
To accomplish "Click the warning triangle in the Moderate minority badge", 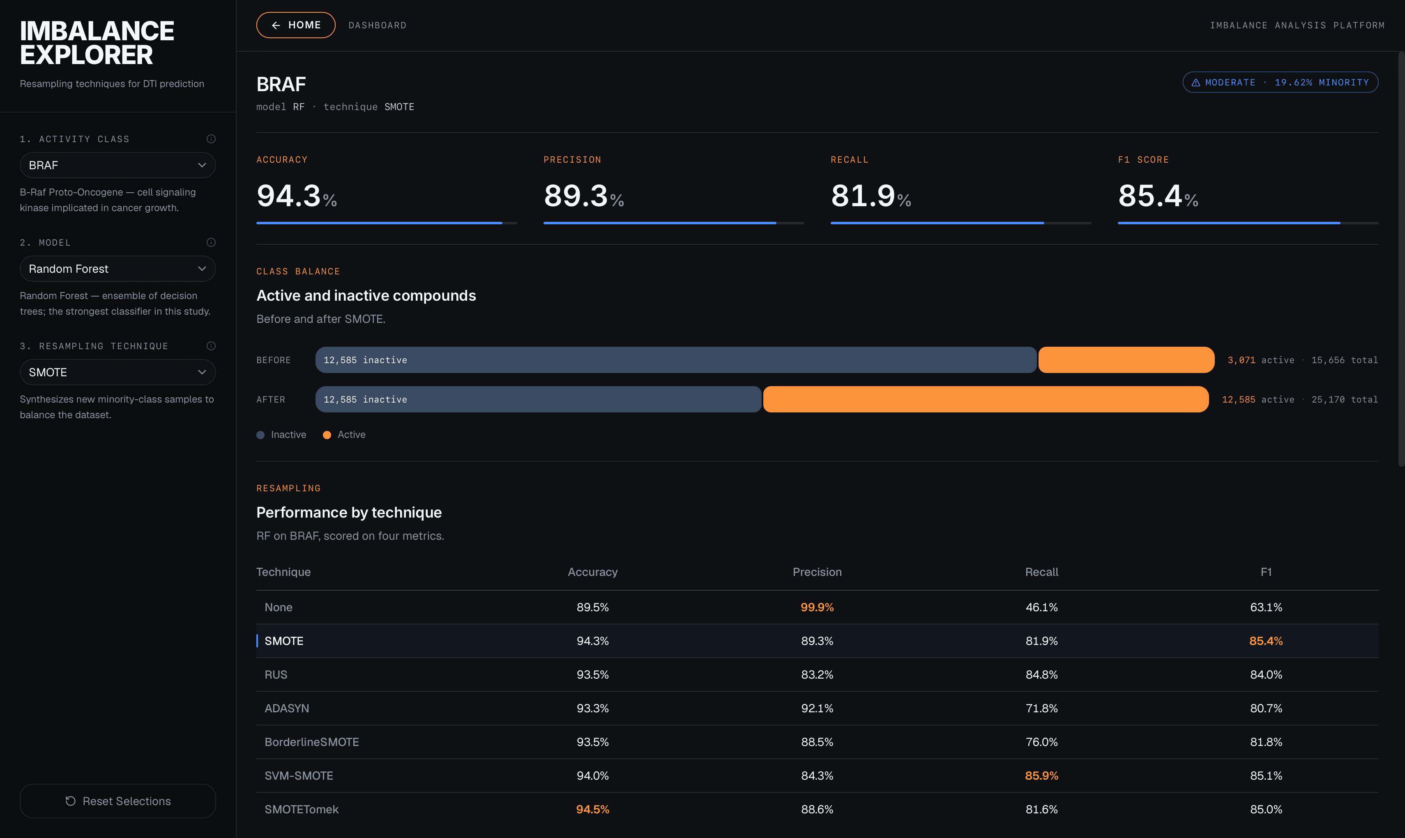I will pyautogui.click(x=1195, y=83).
